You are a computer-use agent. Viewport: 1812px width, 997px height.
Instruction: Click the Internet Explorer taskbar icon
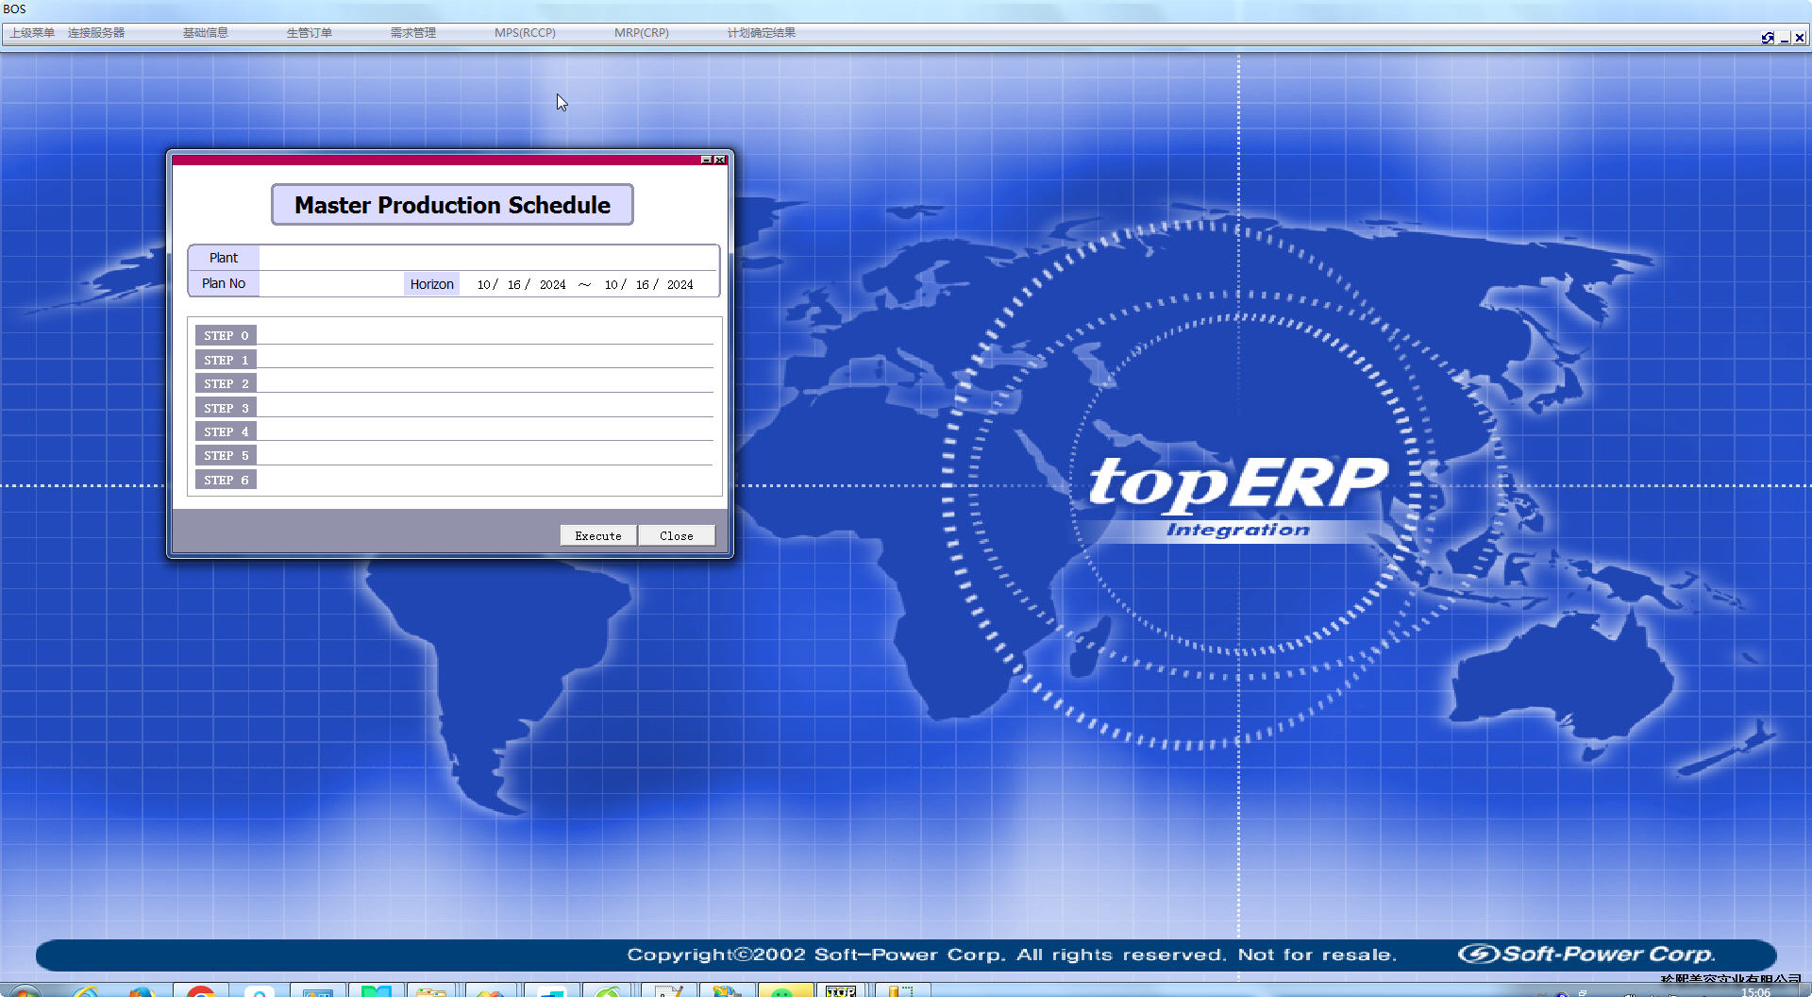coord(85,991)
